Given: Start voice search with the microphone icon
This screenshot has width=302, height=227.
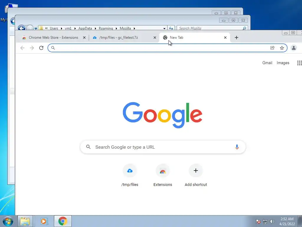Looking at the screenshot, I should pyautogui.click(x=237, y=147).
